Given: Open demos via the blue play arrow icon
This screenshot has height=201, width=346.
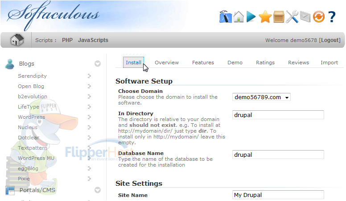Looking at the screenshot, I should (251, 17).
